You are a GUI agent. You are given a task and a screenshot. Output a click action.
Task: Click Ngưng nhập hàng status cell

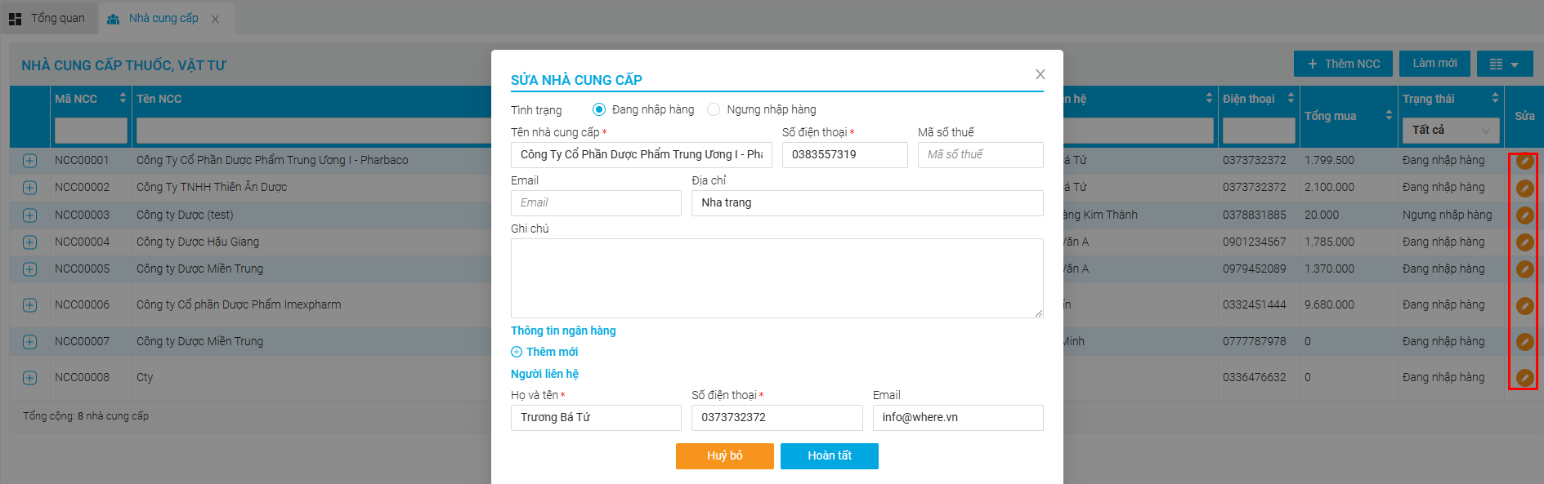click(1447, 215)
